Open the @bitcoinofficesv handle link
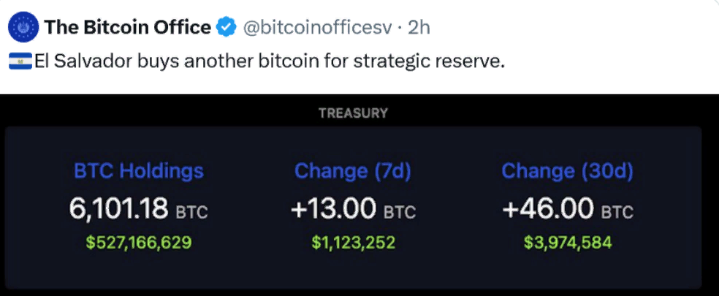Screen dimensions: 719x296 coord(317,28)
